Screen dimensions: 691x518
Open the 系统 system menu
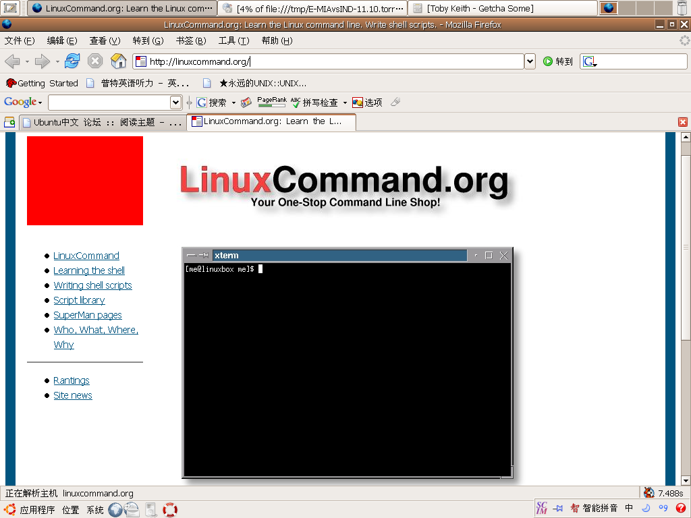click(x=94, y=510)
